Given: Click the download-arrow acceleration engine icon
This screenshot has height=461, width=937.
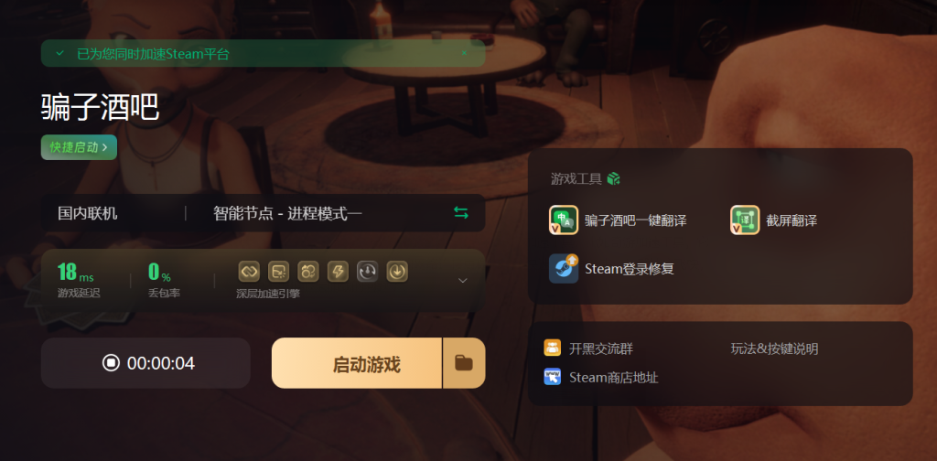Looking at the screenshot, I should 397,272.
